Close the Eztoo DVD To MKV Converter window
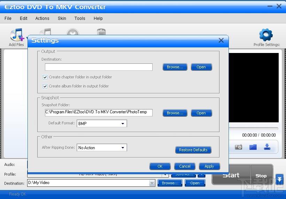 tap(279, 6)
